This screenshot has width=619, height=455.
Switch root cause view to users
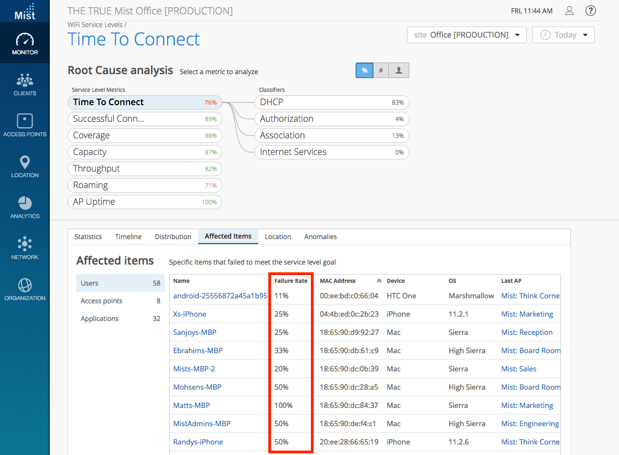[x=398, y=70]
